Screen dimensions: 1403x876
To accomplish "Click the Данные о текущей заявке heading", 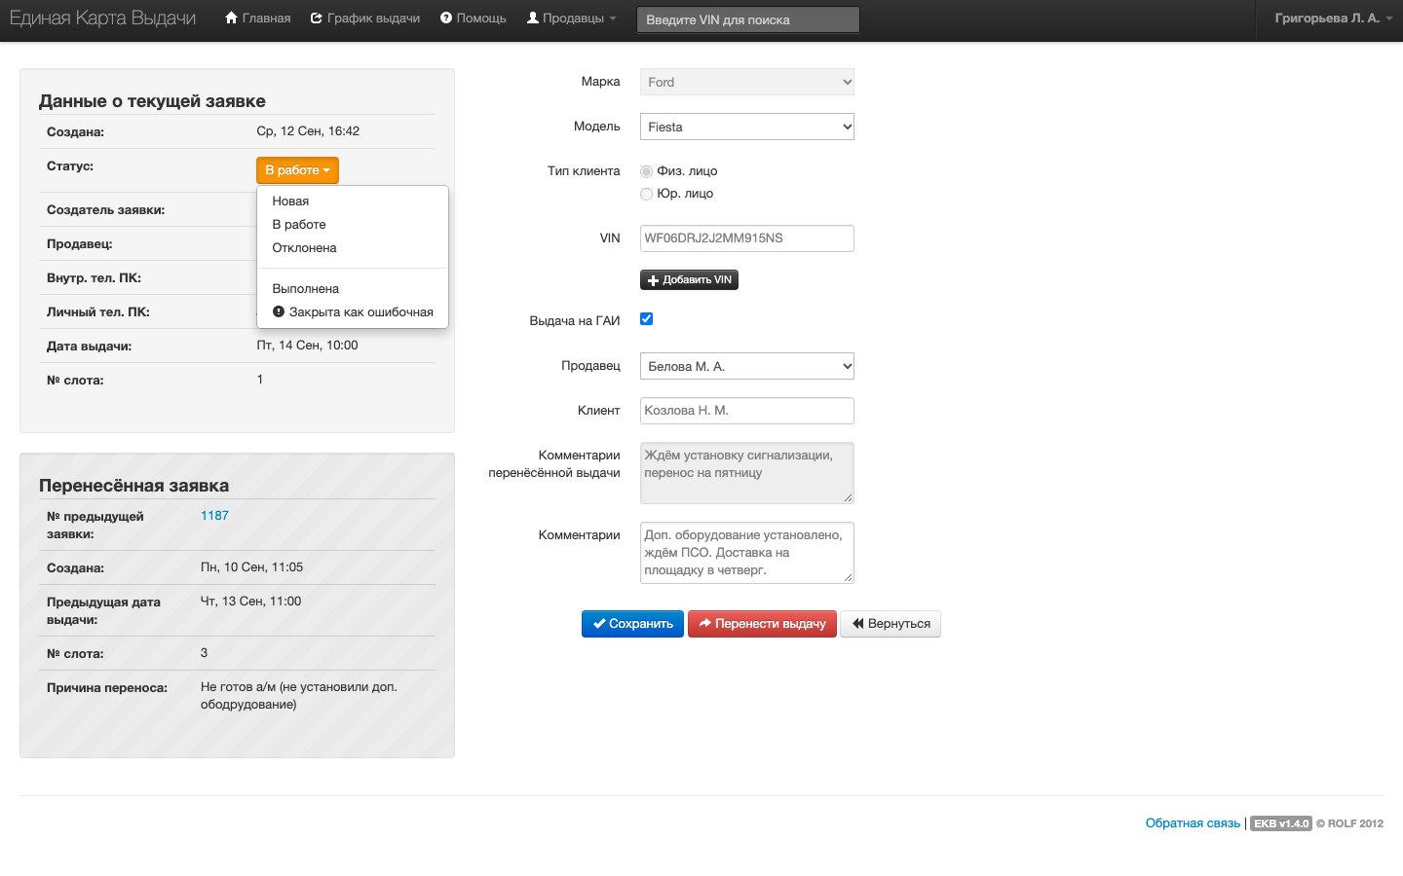I will (x=152, y=101).
